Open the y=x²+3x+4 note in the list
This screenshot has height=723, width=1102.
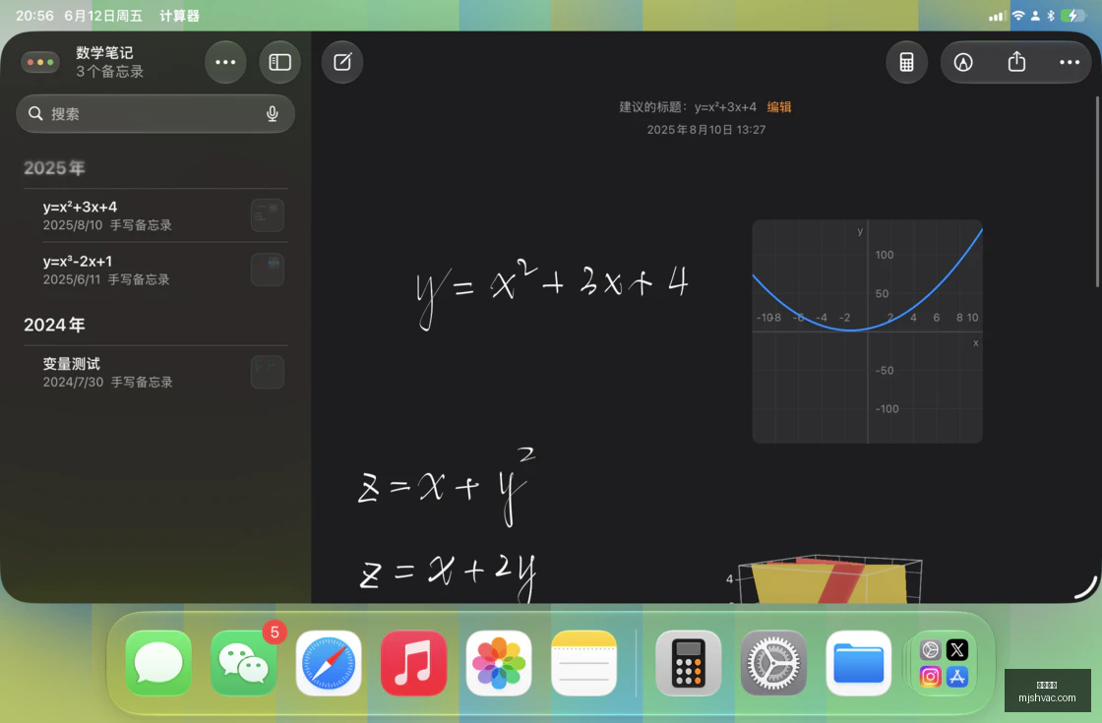pyautogui.click(x=155, y=215)
